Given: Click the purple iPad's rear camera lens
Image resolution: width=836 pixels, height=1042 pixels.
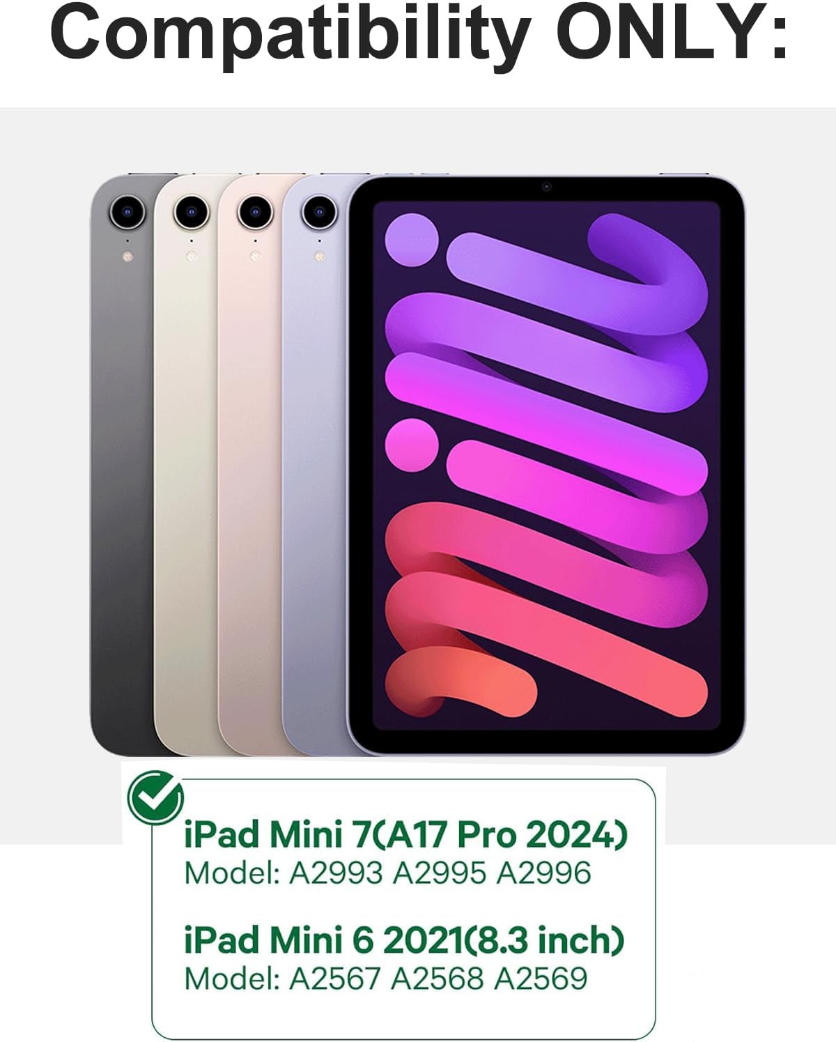Looking at the screenshot, I should pyautogui.click(x=318, y=210).
